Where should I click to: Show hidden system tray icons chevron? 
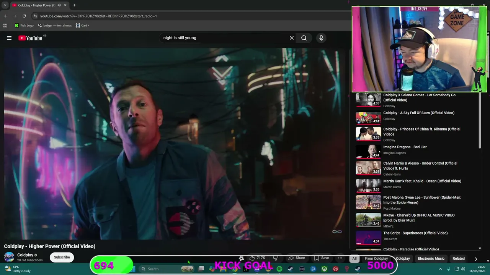click(x=440, y=269)
